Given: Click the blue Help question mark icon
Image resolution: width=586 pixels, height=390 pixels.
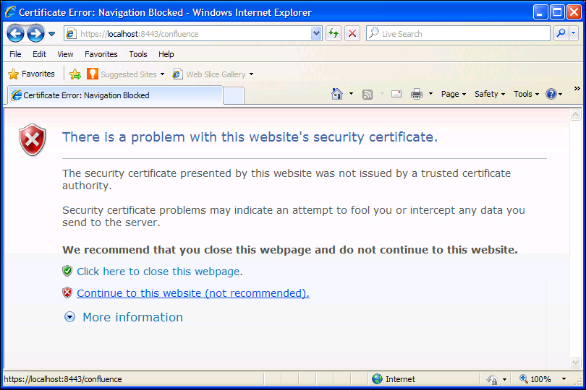Looking at the screenshot, I should pos(551,94).
